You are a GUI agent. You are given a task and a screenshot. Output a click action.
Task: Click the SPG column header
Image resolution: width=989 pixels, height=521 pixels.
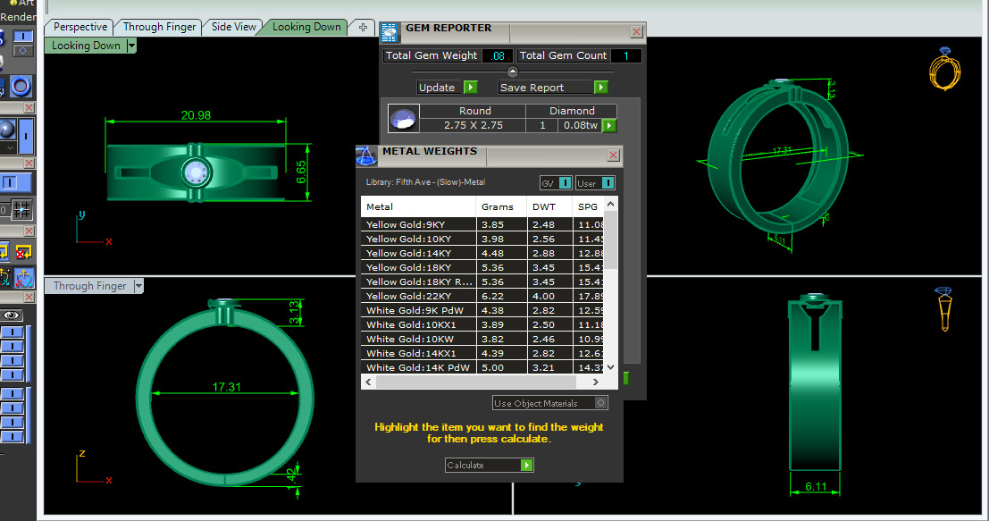coord(588,206)
